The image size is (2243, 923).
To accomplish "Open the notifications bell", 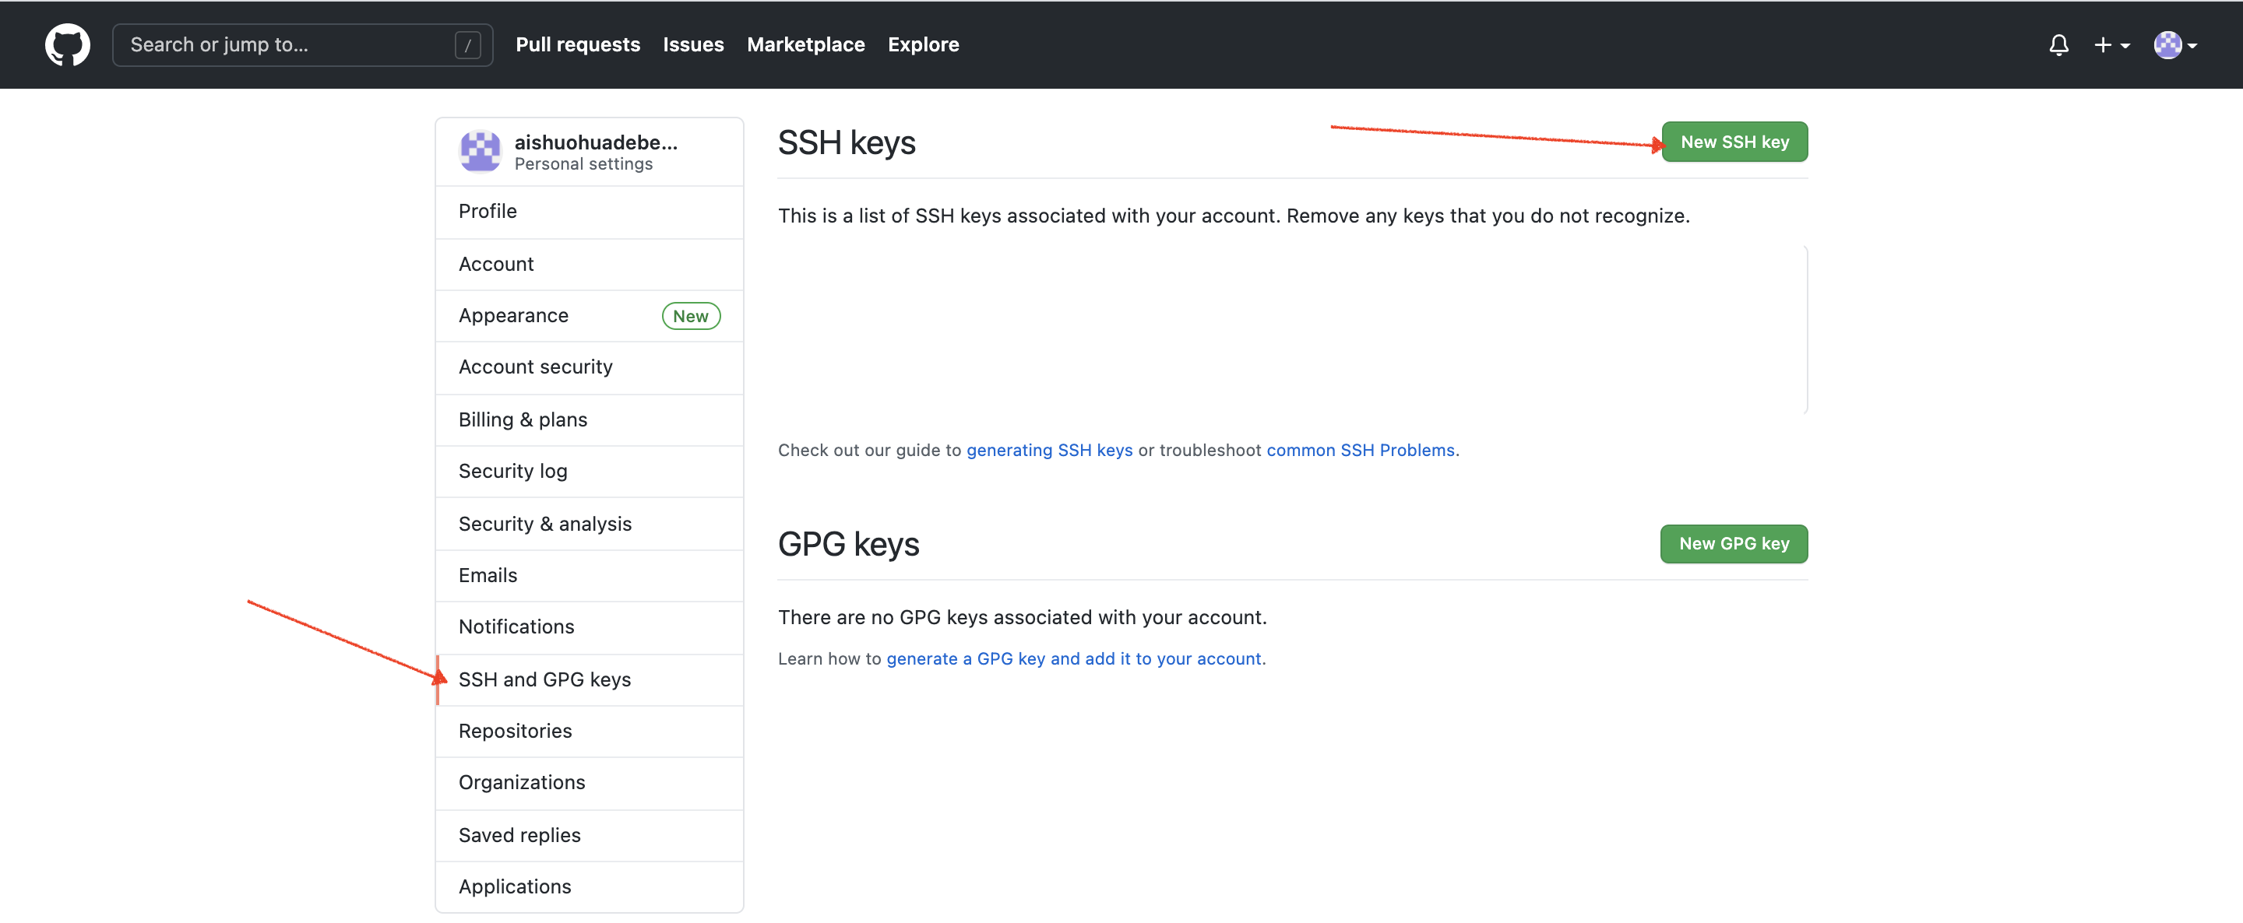I will click(x=2058, y=45).
